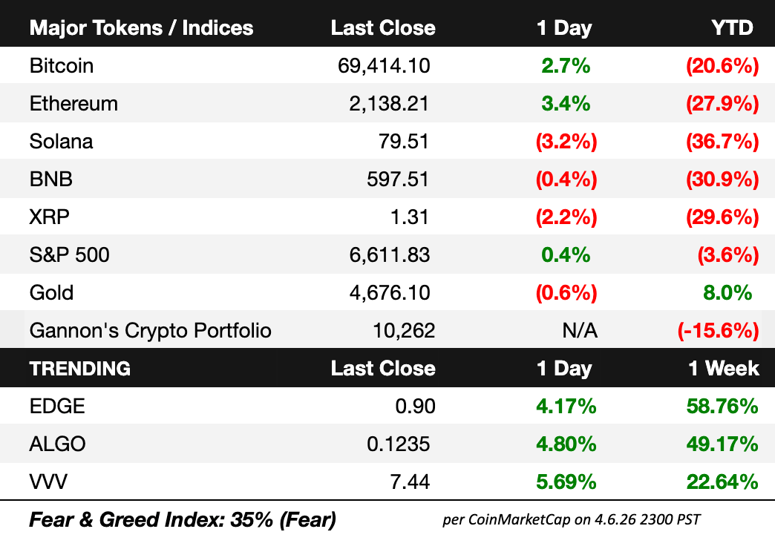Click the Major Tokens / Indices header
This screenshot has width=775, height=549.
coord(141,28)
